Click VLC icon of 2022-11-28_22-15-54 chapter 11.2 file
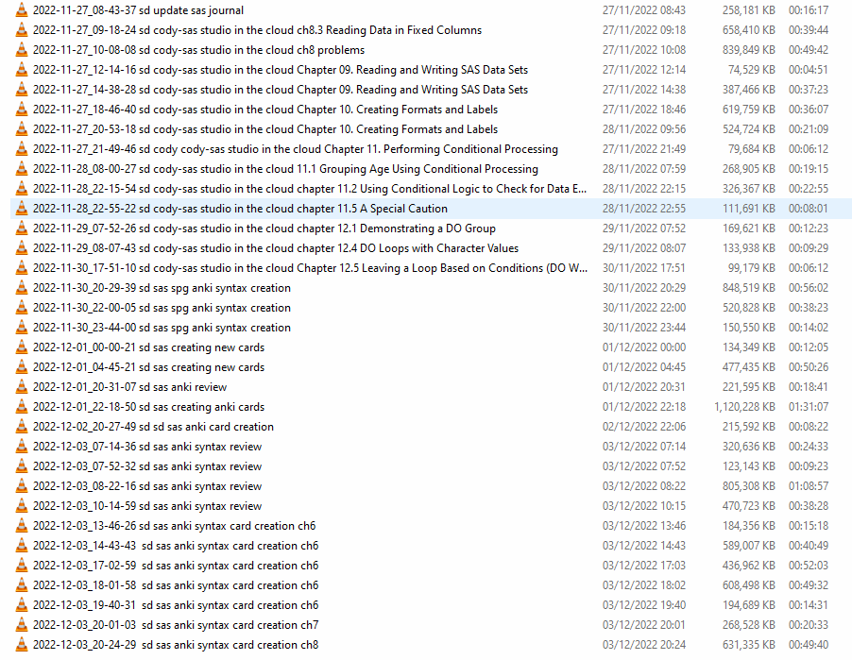 coord(22,189)
